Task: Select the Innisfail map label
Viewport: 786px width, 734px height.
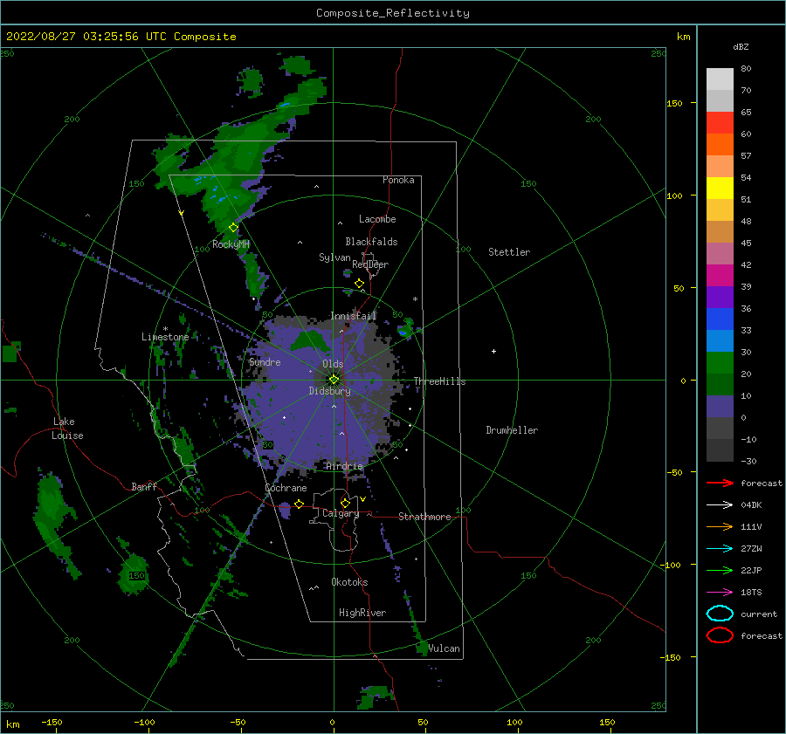Action: (353, 316)
